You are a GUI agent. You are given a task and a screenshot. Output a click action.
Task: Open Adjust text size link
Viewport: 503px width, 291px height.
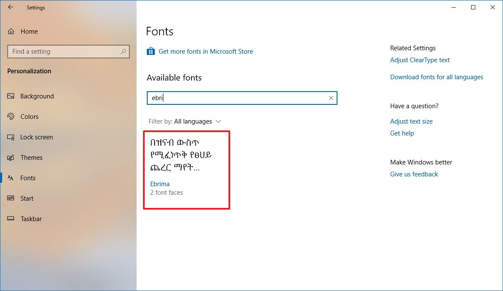click(411, 121)
